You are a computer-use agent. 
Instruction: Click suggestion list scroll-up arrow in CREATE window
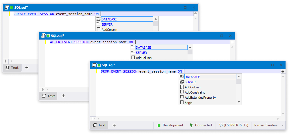pyautogui.click(x=155, y=19)
